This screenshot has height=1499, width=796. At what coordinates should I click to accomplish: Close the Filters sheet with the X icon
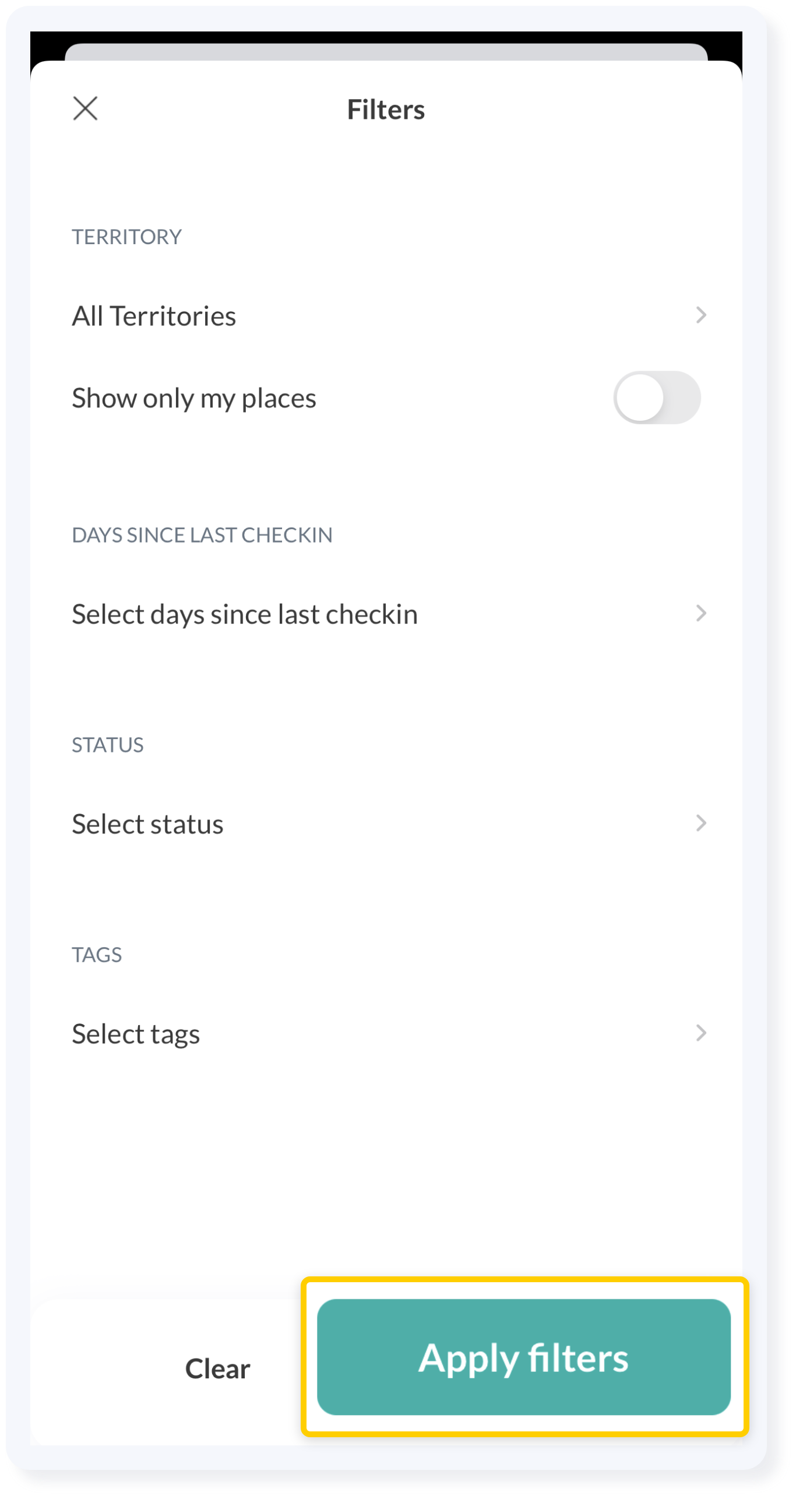click(85, 108)
